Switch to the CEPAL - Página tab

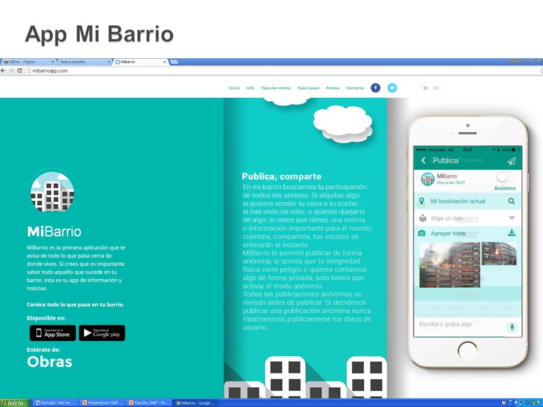click(28, 62)
